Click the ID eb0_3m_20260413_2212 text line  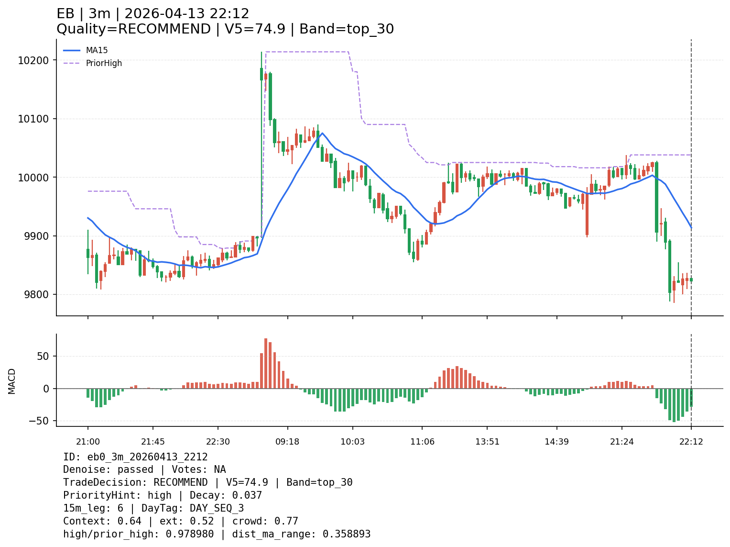tap(135, 457)
